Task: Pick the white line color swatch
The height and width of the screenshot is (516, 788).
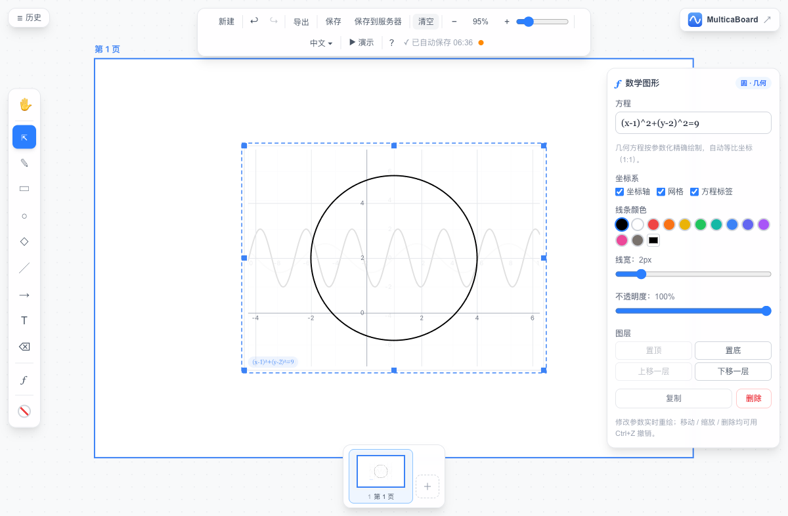Action: [x=638, y=225]
